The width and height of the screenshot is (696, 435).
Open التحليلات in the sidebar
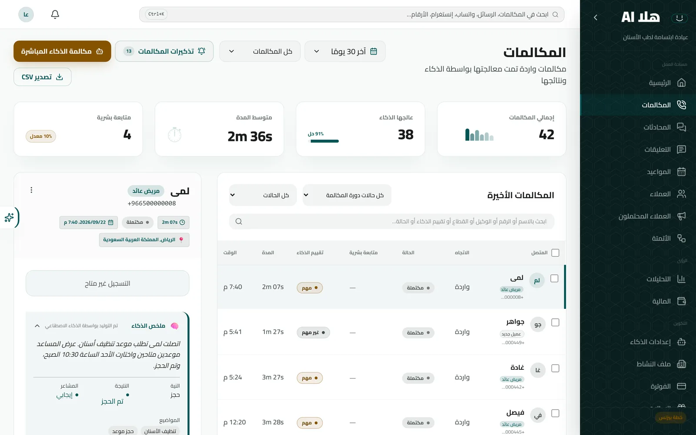click(638, 279)
